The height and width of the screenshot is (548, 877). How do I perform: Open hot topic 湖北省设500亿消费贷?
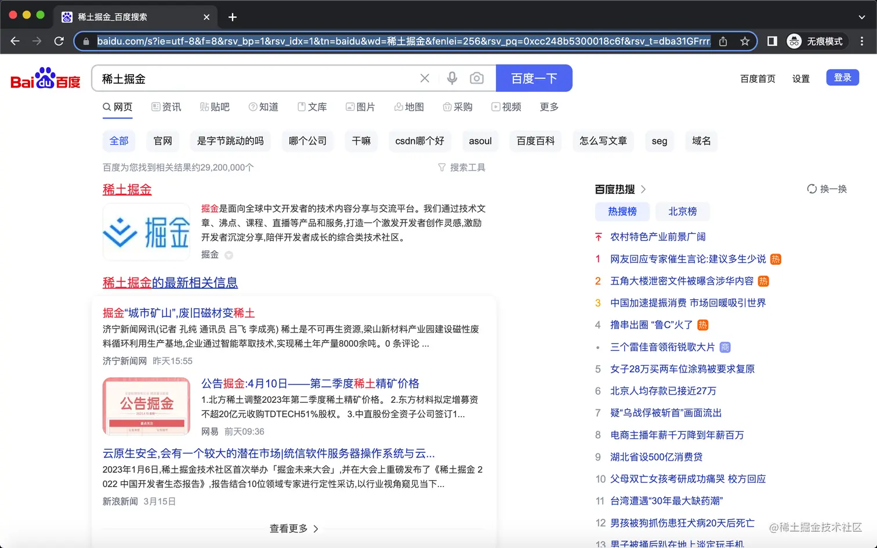[656, 457]
